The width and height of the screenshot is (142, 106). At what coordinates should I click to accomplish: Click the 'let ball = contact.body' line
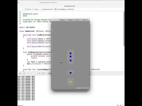point(39,62)
